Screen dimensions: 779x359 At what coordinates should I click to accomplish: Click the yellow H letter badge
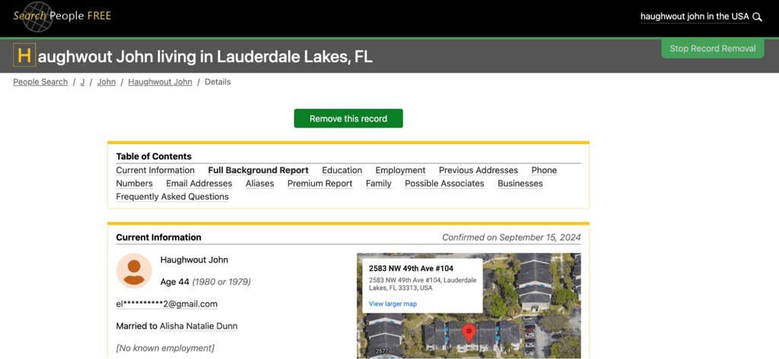click(x=24, y=55)
